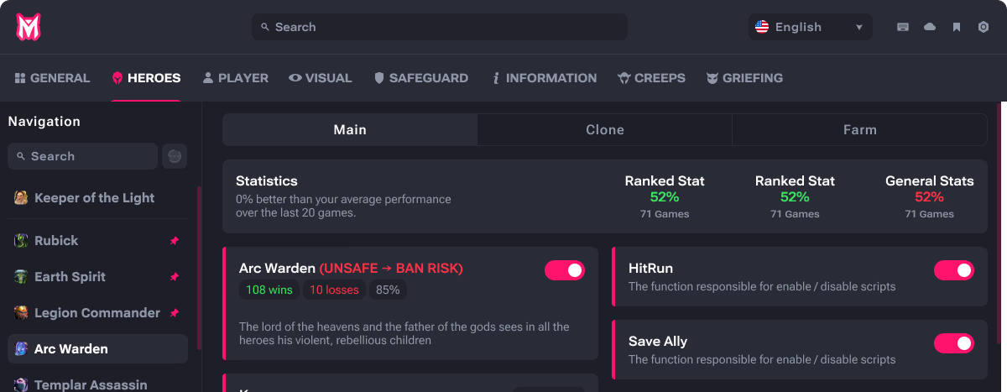Open the bookmark icon in header
The image size is (1007, 392).
[957, 27]
